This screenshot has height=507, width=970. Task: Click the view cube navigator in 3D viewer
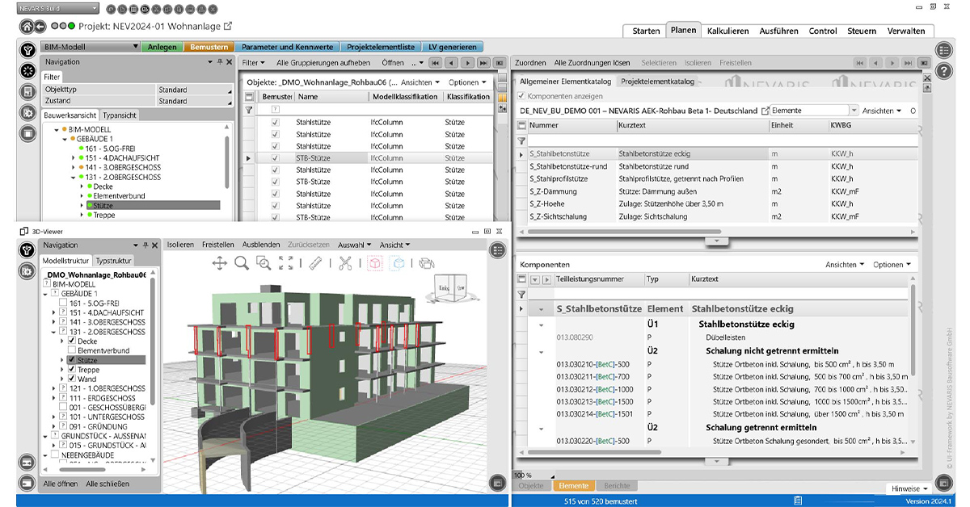(x=452, y=287)
